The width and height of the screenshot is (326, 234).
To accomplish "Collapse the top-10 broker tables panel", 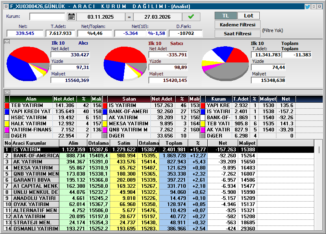I will click(7, 92).
